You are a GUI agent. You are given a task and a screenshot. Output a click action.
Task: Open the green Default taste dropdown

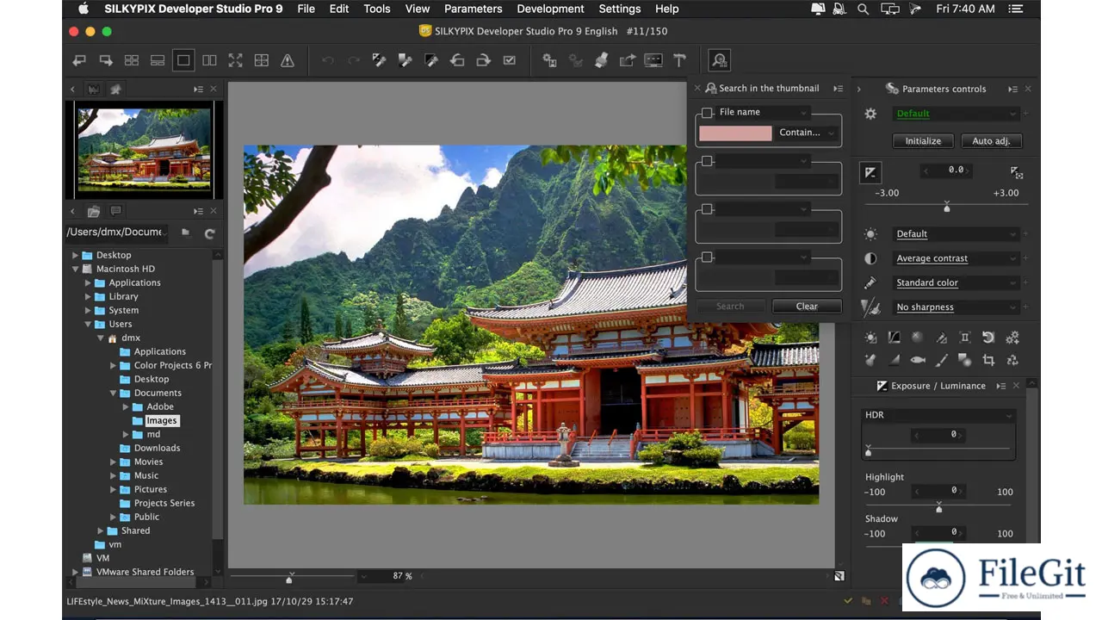point(956,114)
